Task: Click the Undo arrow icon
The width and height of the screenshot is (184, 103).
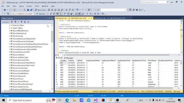Action: (77, 10)
